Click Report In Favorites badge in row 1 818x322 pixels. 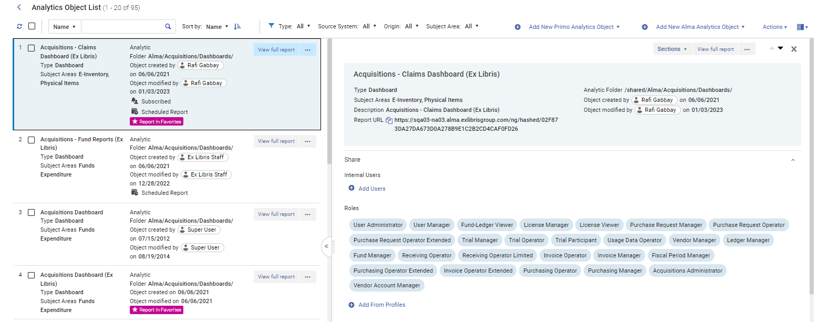coord(157,121)
